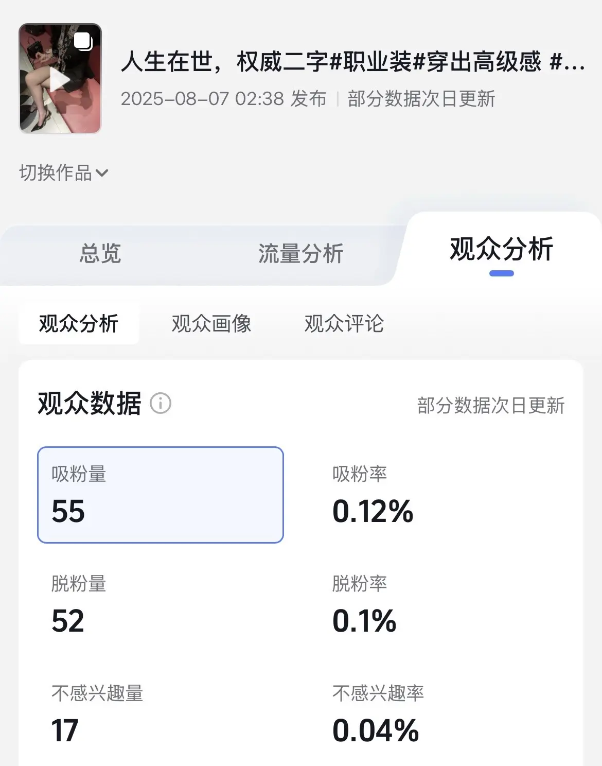Select the 观众分析 sub-tab
The width and height of the screenshot is (602, 766).
(x=79, y=324)
